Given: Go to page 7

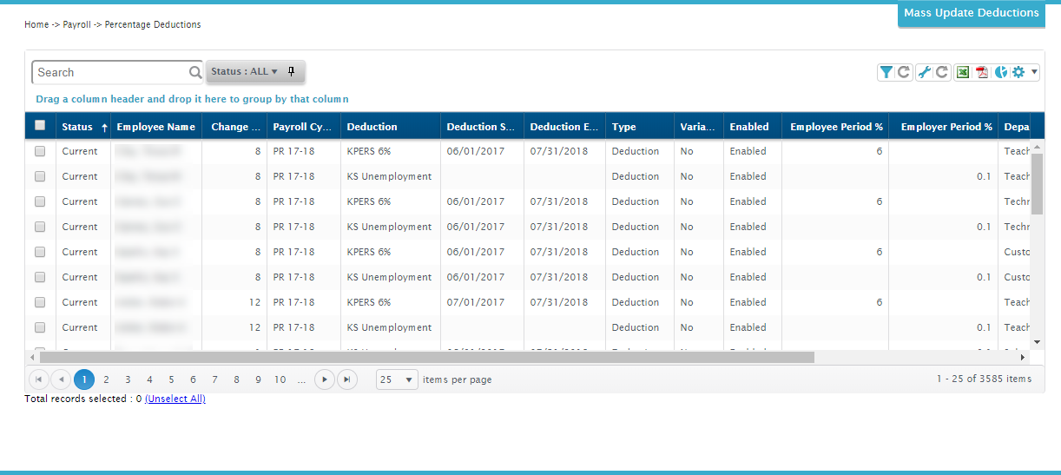Looking at the screenshot, I should [x=214, y=379].
